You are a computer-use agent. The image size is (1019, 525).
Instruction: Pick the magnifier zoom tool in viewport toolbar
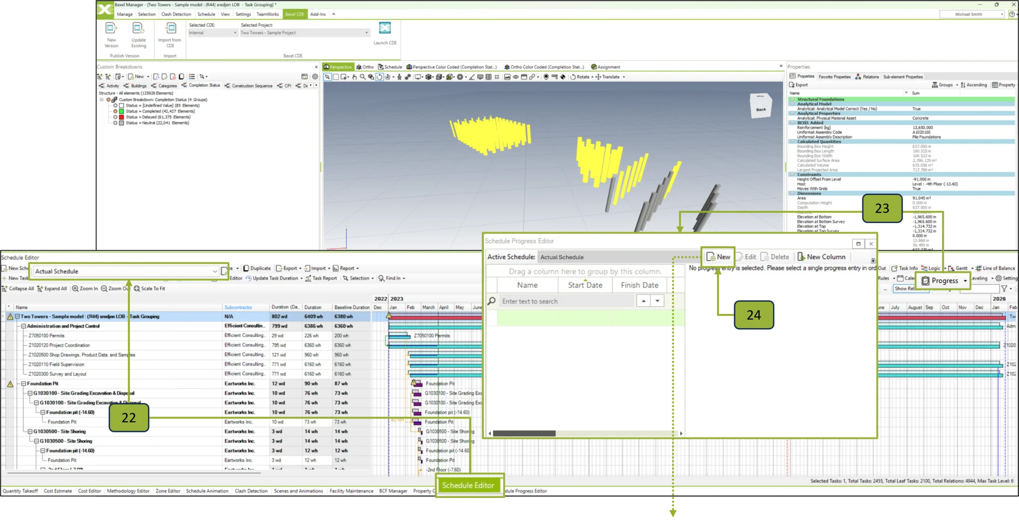click(x=363, y=77)
